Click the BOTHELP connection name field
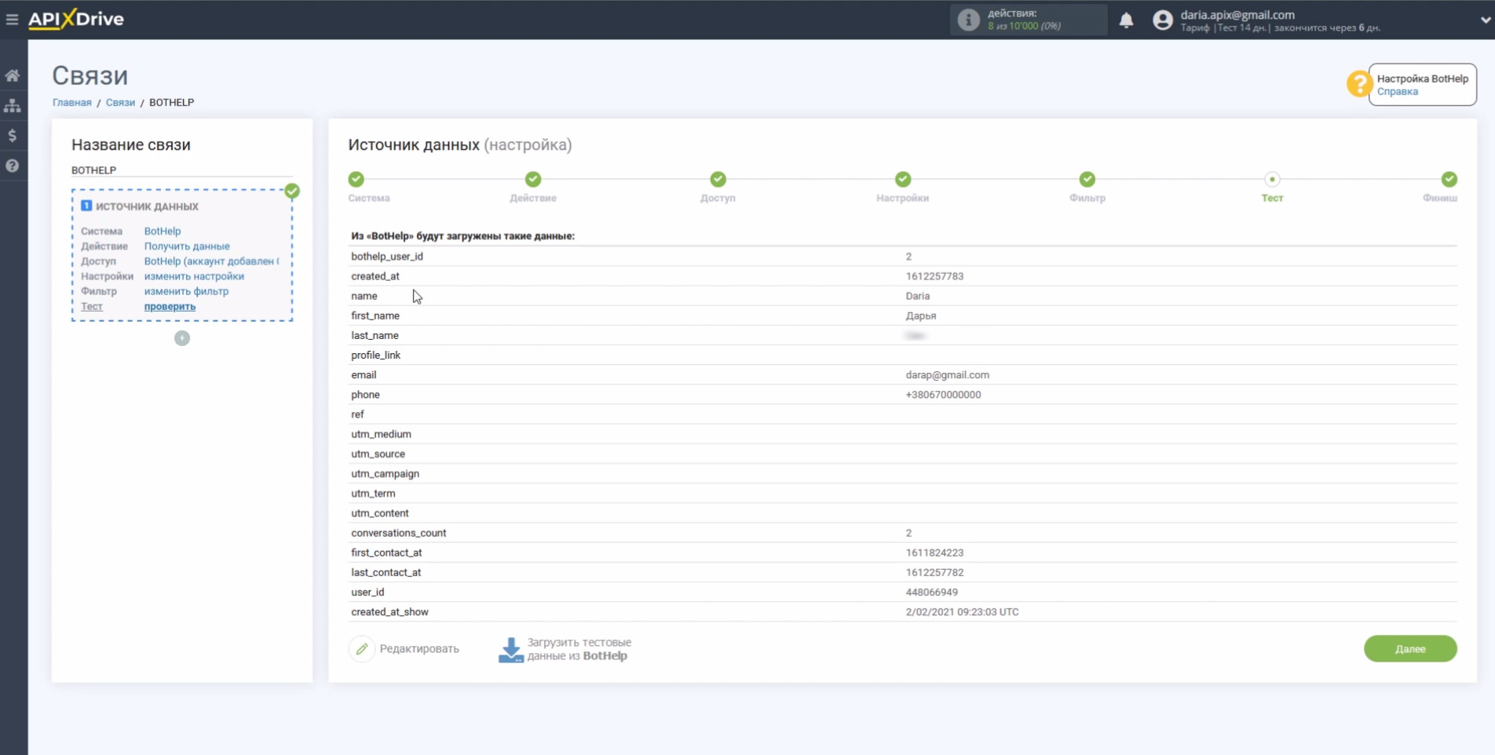The height and width of the screenshot is (755, 1495). pyautogui.click(x=181, y=170)
